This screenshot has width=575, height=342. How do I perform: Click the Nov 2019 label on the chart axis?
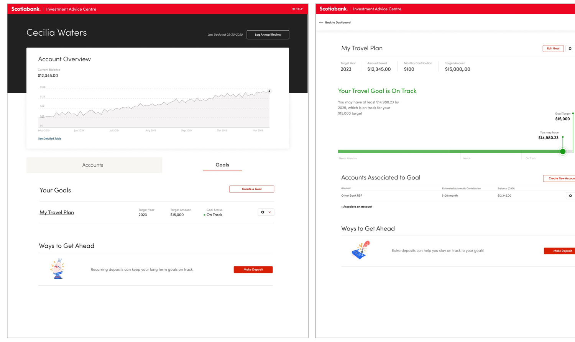tap(258, 130)
